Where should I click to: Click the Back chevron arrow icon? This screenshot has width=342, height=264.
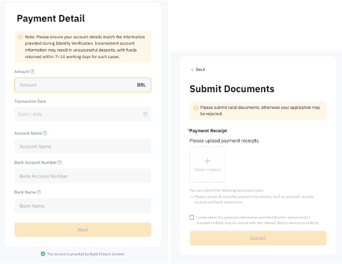click(192, 69)
